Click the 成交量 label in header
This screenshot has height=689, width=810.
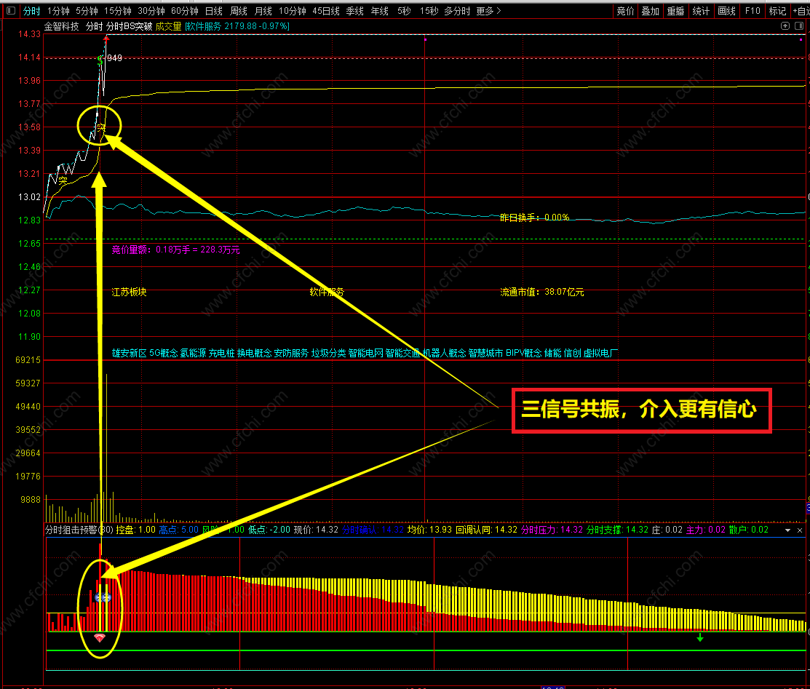pos(168,26)
